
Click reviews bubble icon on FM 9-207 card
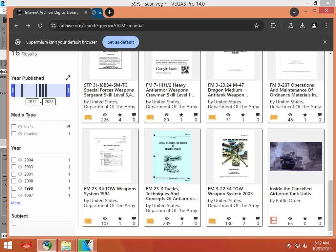tap(320, 115)
